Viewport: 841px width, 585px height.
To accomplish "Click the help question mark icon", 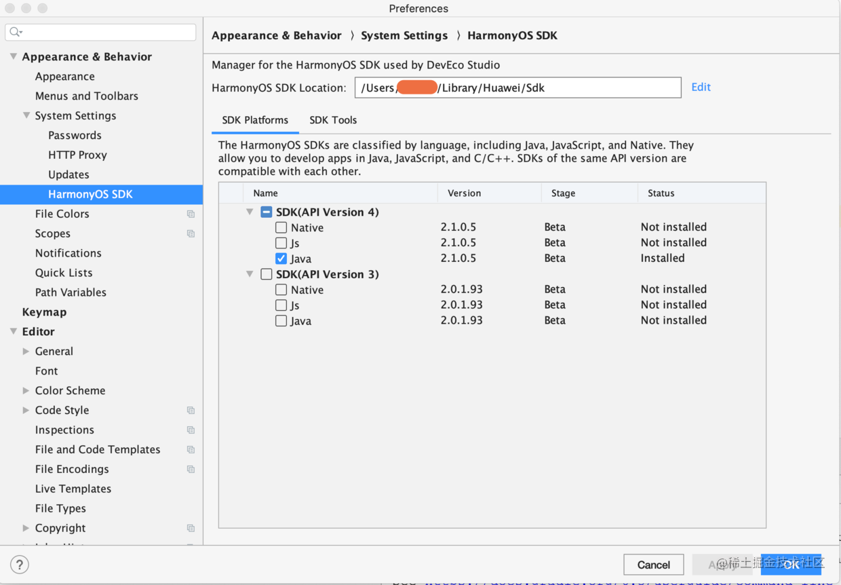I will (20, 564).
